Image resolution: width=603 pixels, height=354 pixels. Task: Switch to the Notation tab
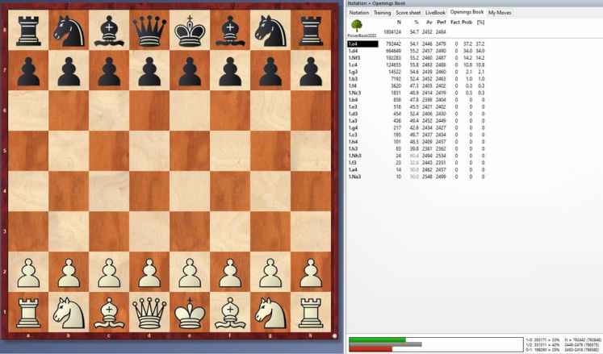[358, 13]
